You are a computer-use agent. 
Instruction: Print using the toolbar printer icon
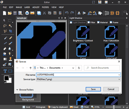pos(27,13)
